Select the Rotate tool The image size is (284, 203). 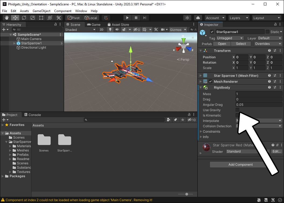[24, 18]
